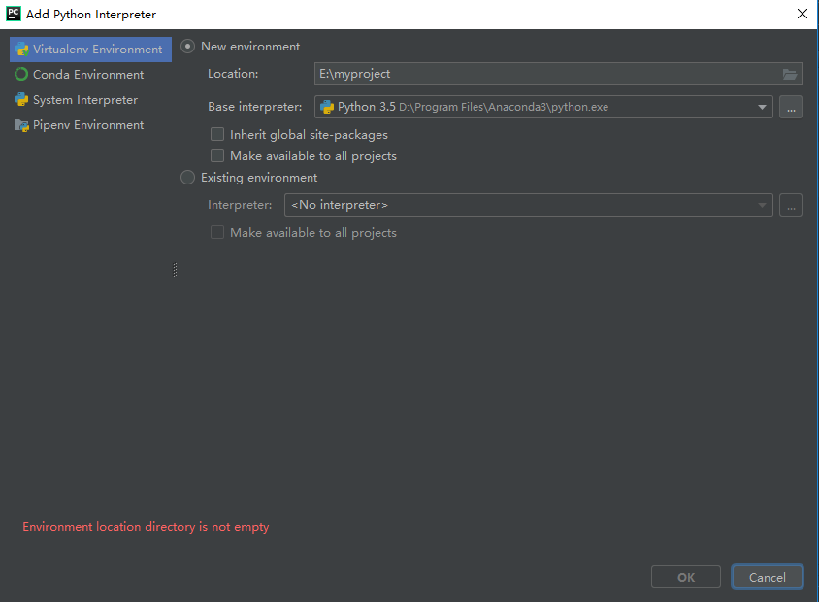The height and width of the screenshot is (602, 819).
Task: Click the folder browse icon in Location field
Action: point(790,74)
